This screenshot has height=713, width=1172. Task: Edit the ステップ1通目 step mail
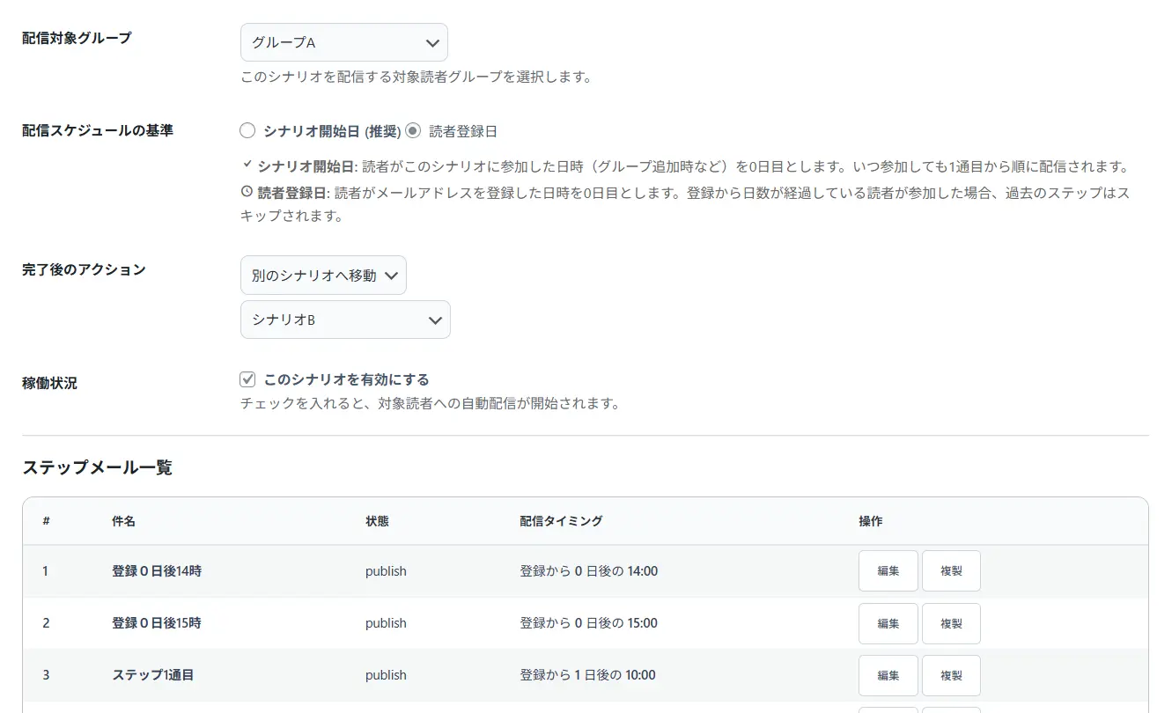tap(888, 675)
